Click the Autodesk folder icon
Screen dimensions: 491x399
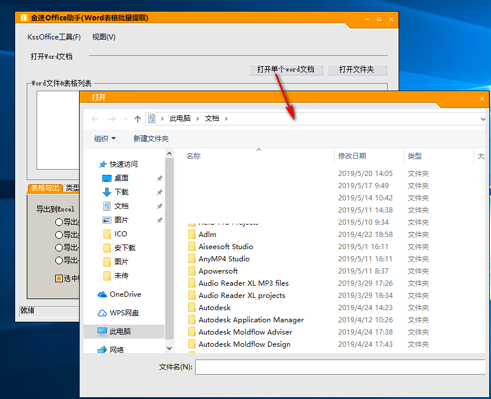click(x=192, y=308)
